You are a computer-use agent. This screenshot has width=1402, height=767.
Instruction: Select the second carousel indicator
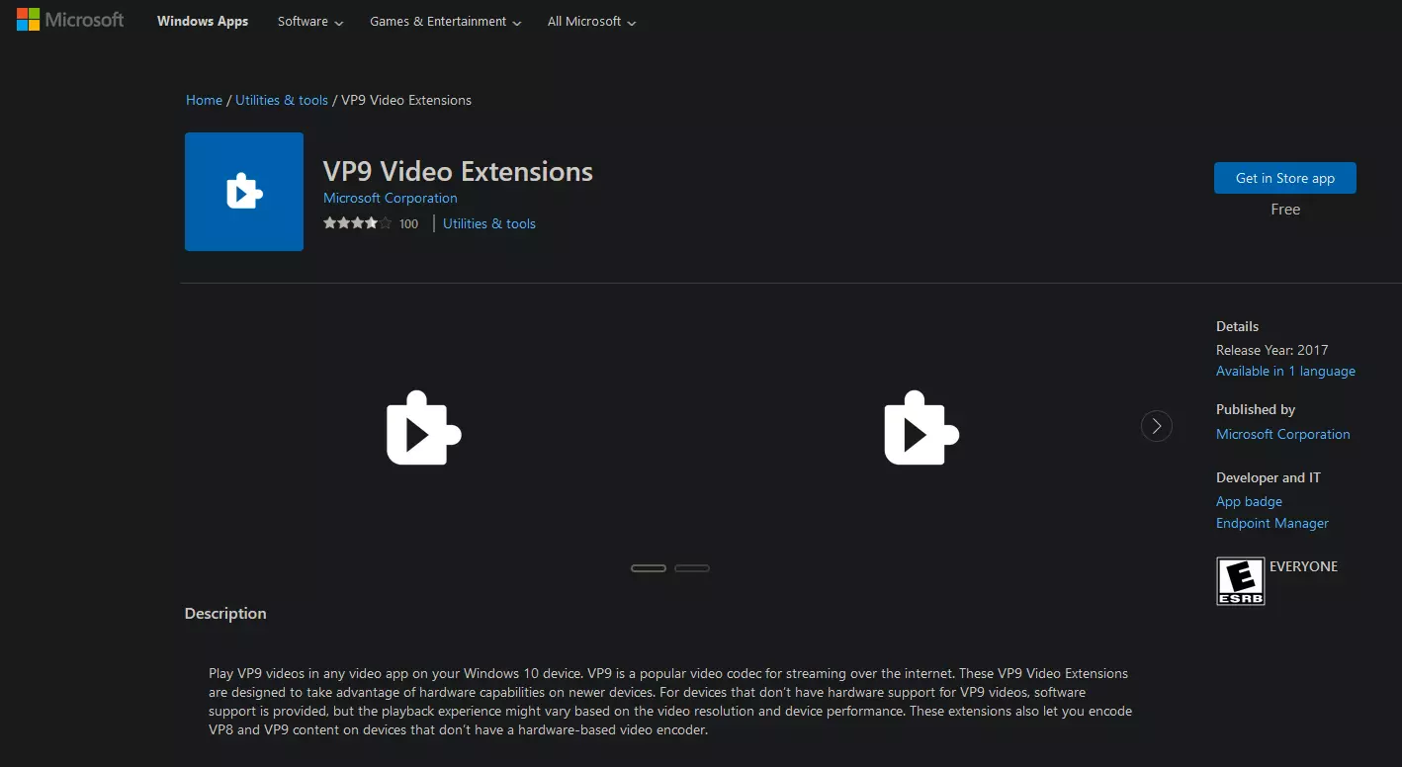pyautogui.click(x=692, y=568)
